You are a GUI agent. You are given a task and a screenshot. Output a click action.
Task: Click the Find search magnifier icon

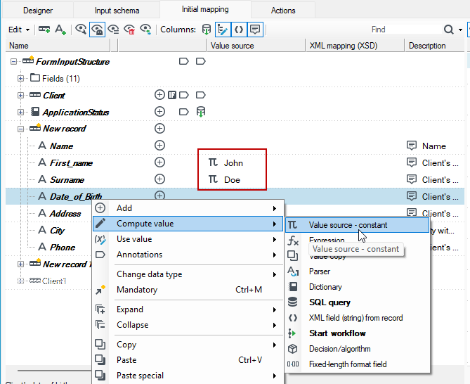pyautogui.click(x=448, y=30)
